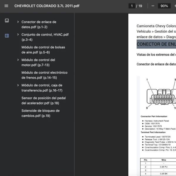
Task: Open Módulo de control de bolsas de aire bookmark
Action: click(43, 50)
